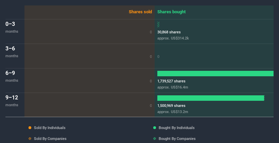
Task: Click the striped Sold By Companies legend icon
Action: coord(30,139)
